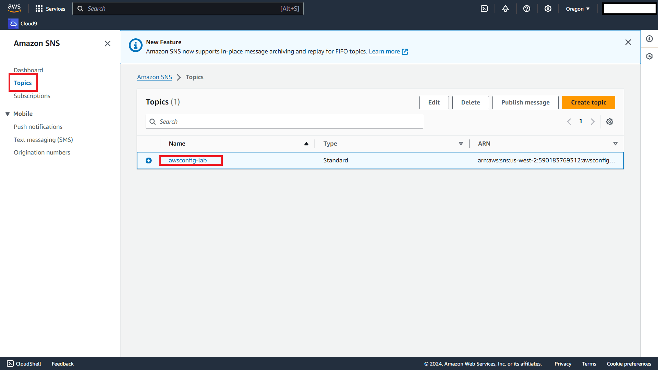Click the Delete button

click(x=471, y=102)
